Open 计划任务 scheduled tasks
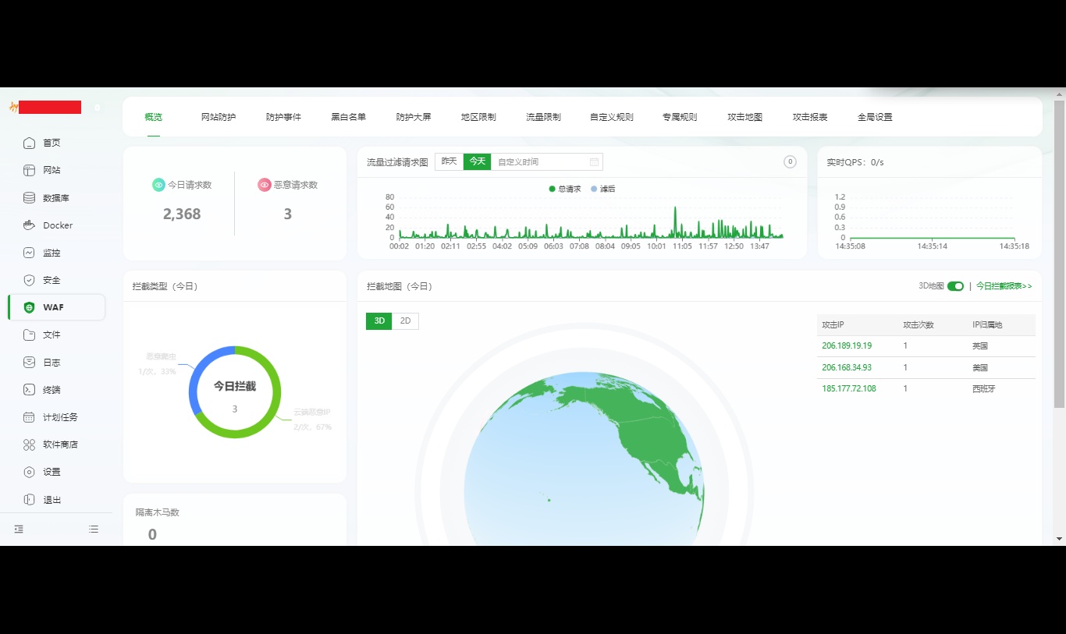 [60, 417]
